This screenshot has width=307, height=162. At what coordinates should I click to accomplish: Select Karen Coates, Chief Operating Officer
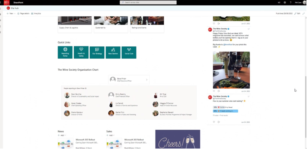click(x=75, y=104)
